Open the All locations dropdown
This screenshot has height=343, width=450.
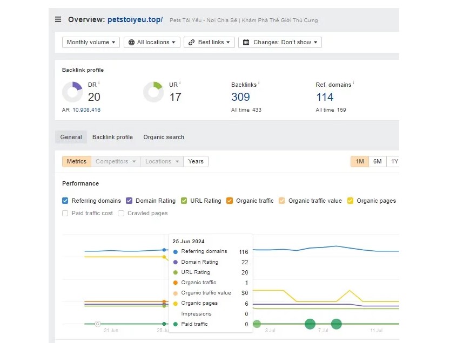(152, 42)
